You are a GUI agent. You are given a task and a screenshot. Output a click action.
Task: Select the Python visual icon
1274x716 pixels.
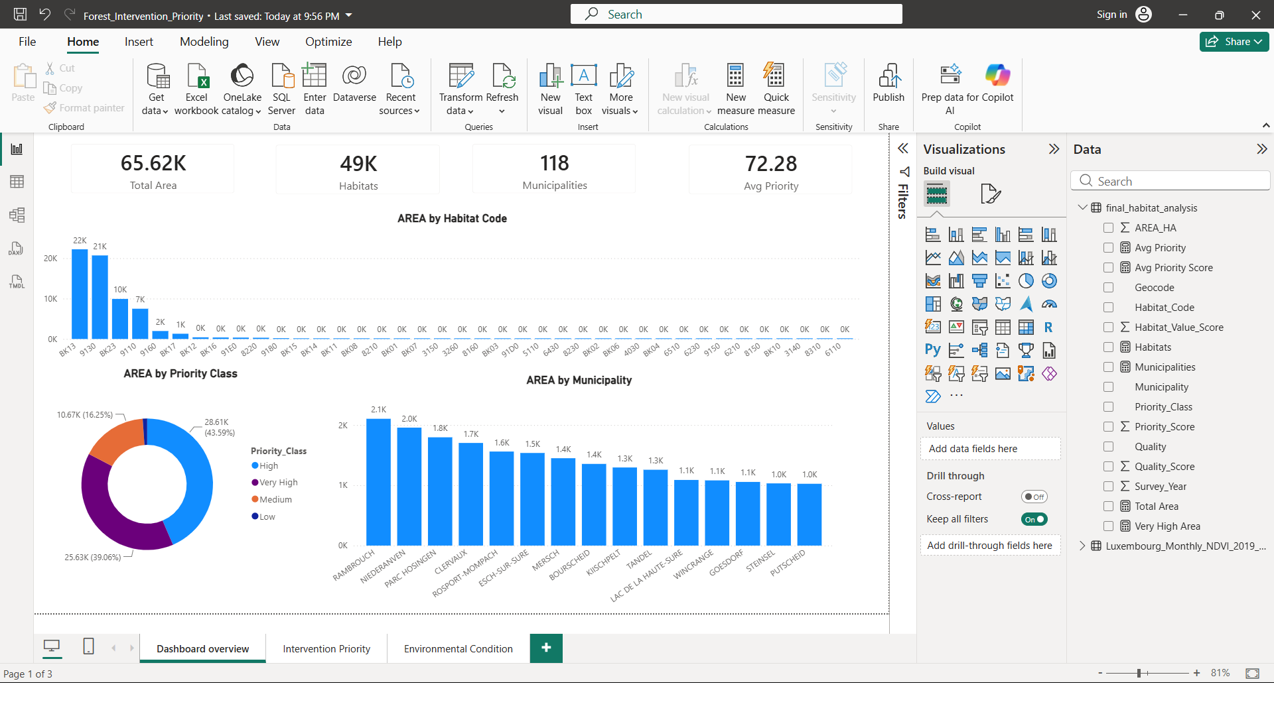933,351
